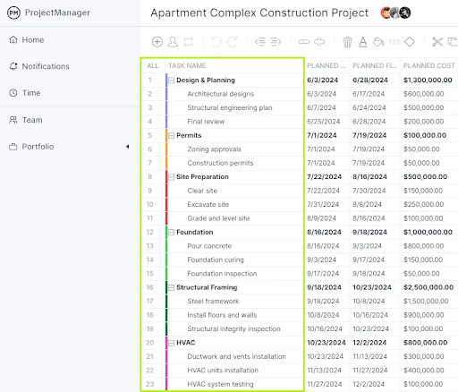This screenshot has width=458, height=392.
Task: Click the 7/30/2024 finish date for Clear site
Action: coord(369,191)
